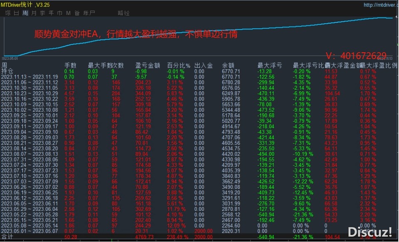This screenshot has width=399, height=242.
Task: Click the 盈亏金额 column header
Action: click(x=148, y=66)
